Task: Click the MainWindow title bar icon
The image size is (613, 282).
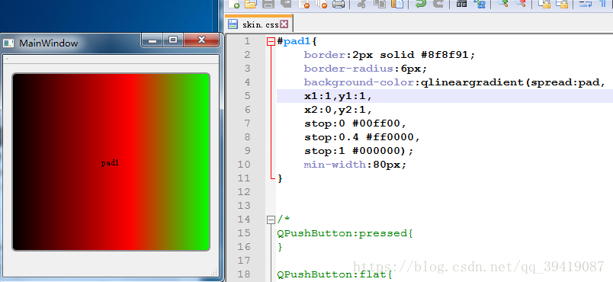Action: coord(8,43)
